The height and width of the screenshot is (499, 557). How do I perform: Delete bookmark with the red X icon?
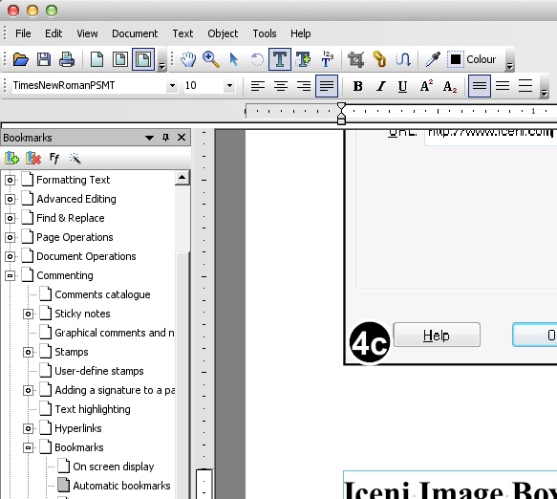click(33, 158)
